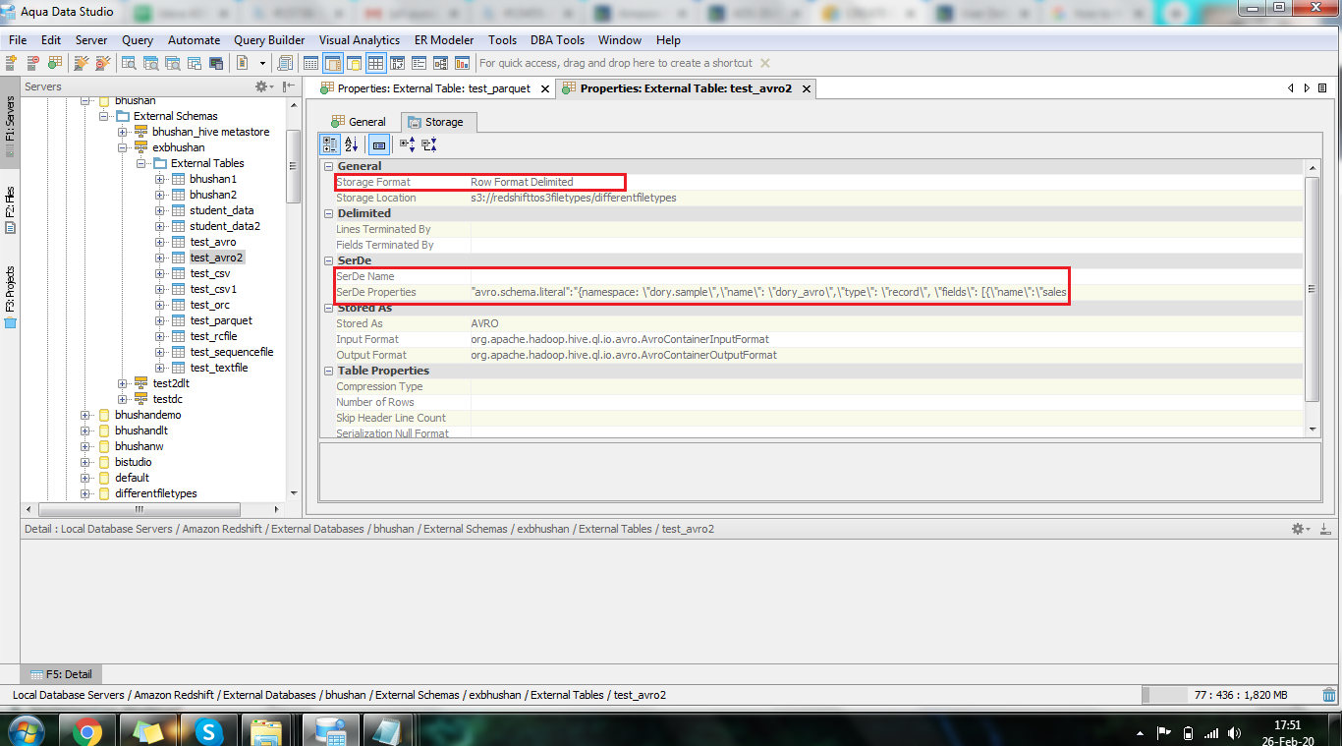
Task: Switch to the General tab
Action: tap(360, 122)
